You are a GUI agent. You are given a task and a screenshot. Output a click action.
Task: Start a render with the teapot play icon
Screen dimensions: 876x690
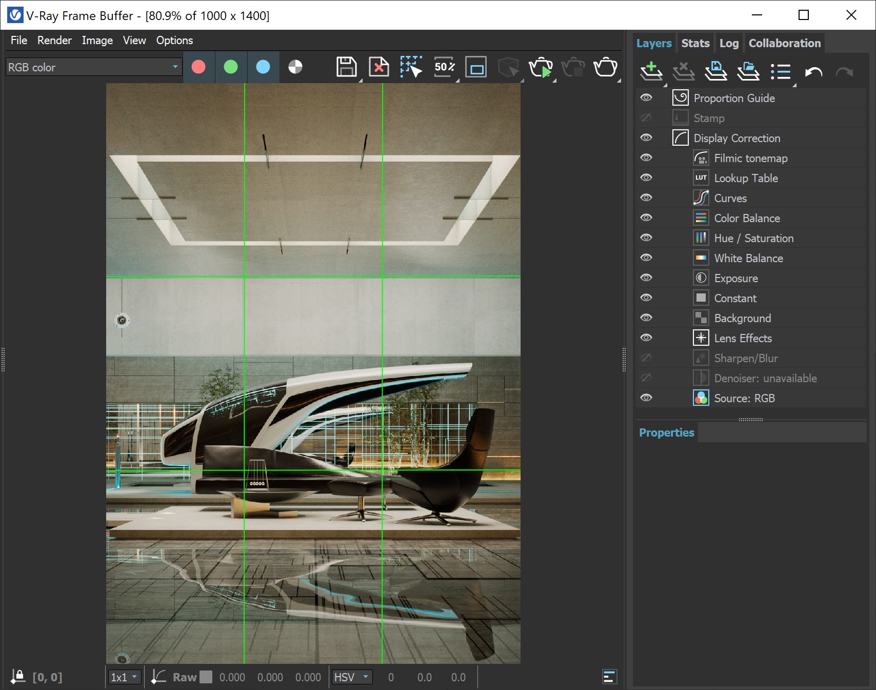click(x=542, y=67)
